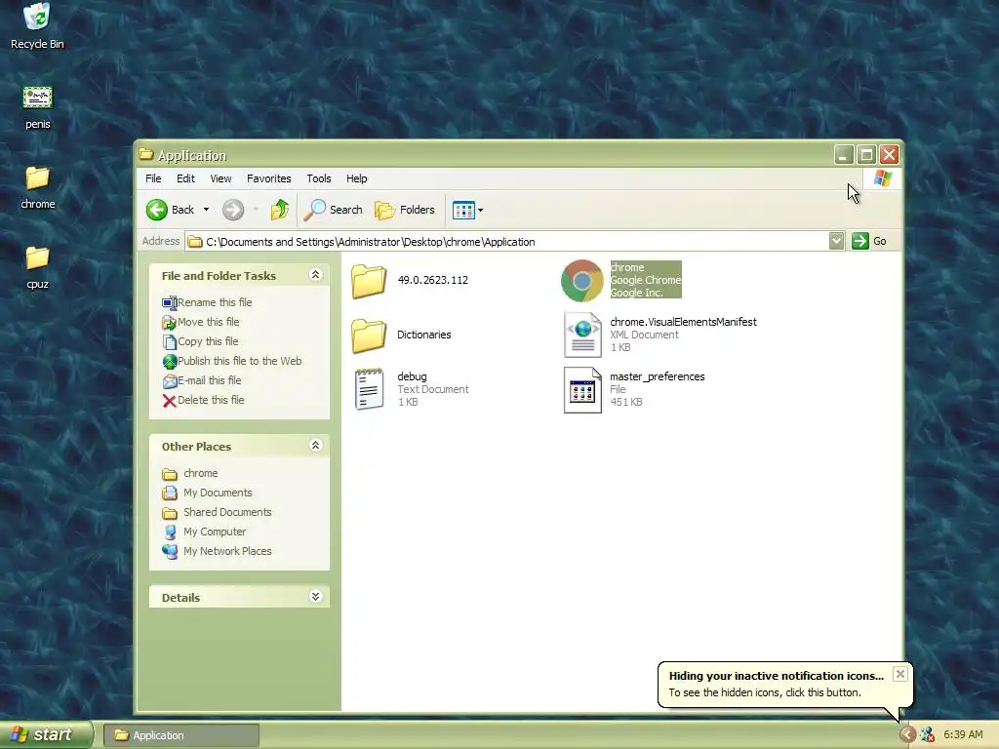Viewport: 999px width, 749px height.
Task: Select the 49.0.2623.112 folder name
Action: point(432,280)
